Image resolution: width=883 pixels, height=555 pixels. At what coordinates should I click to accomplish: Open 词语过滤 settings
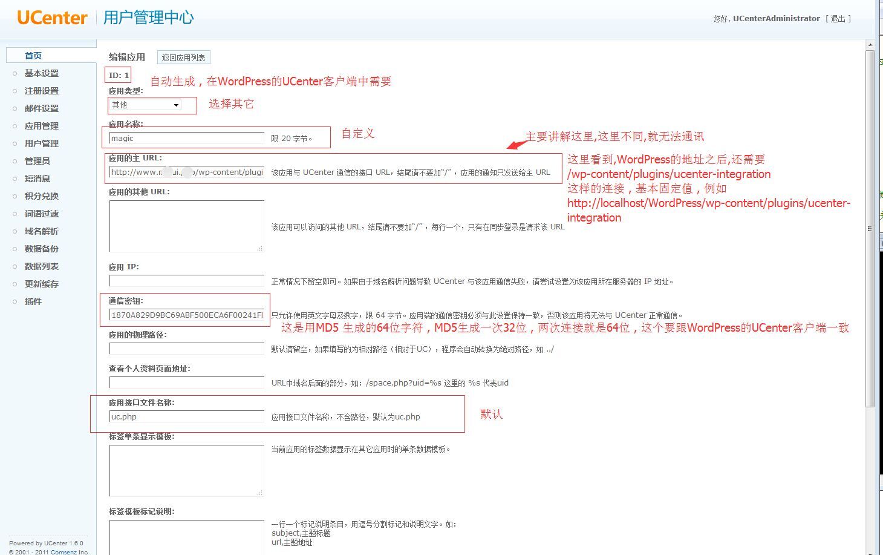pyautogui.click(x=42, y=214)
